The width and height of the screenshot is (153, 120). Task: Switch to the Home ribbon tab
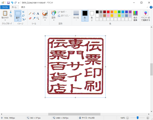tap(14, 7)
